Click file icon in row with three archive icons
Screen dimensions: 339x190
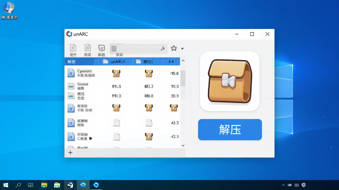71,108
